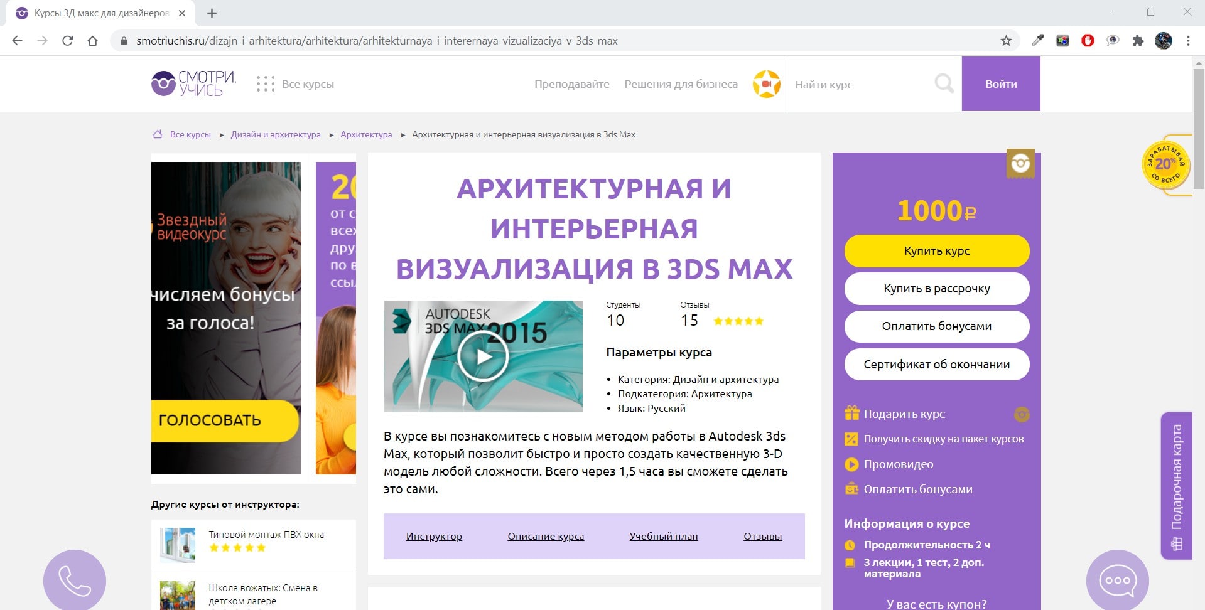
Task: Click the Купить курс button
Action: 937,251
